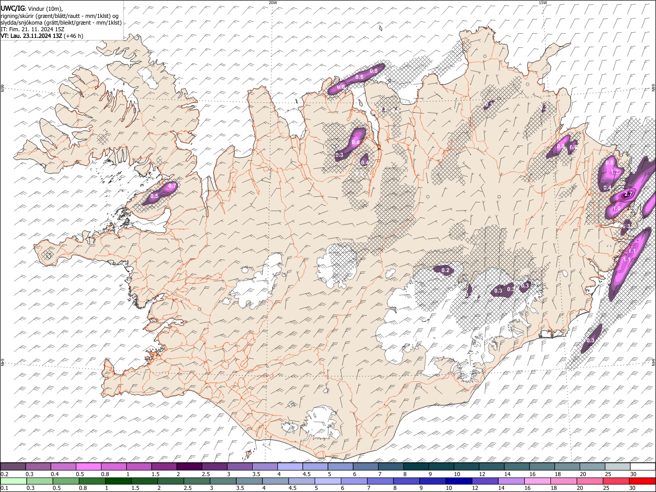Pick top-scale swatch starting at 3

pos(239,466)
